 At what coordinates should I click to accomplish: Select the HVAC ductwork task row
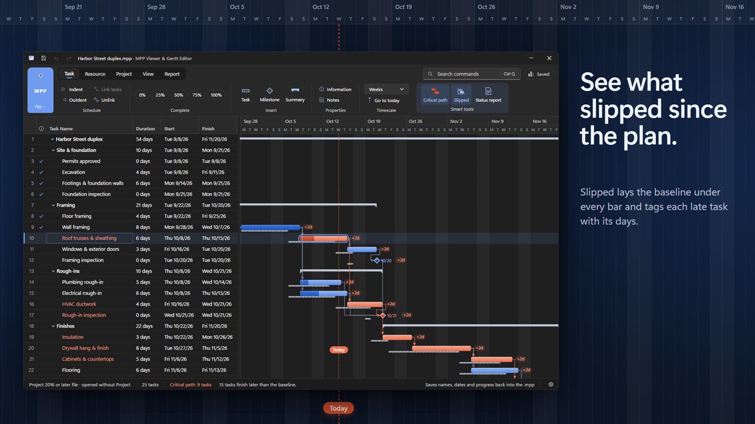tap(131, 304)
